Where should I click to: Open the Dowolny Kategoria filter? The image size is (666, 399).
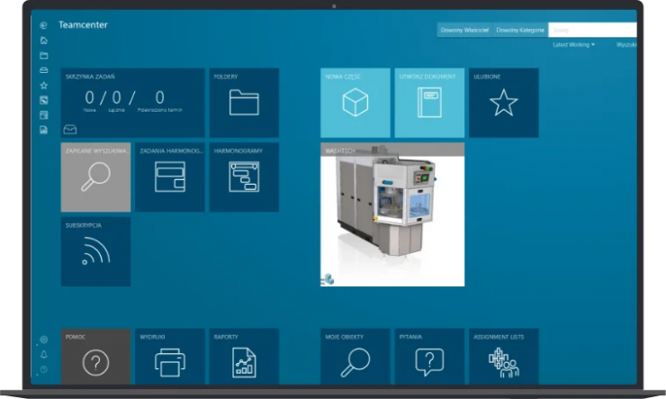click(519, 30)
